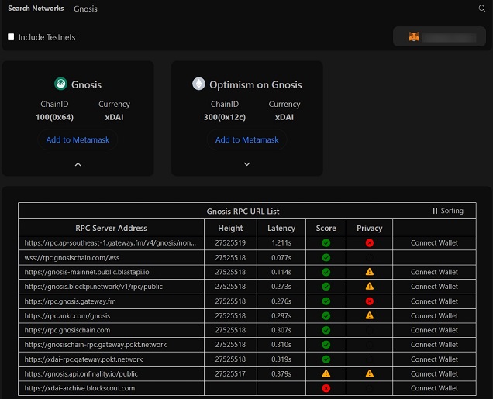Add Optimism on Gnosis to Metamask
Screen dimensions: 493x399
point(246,140)
